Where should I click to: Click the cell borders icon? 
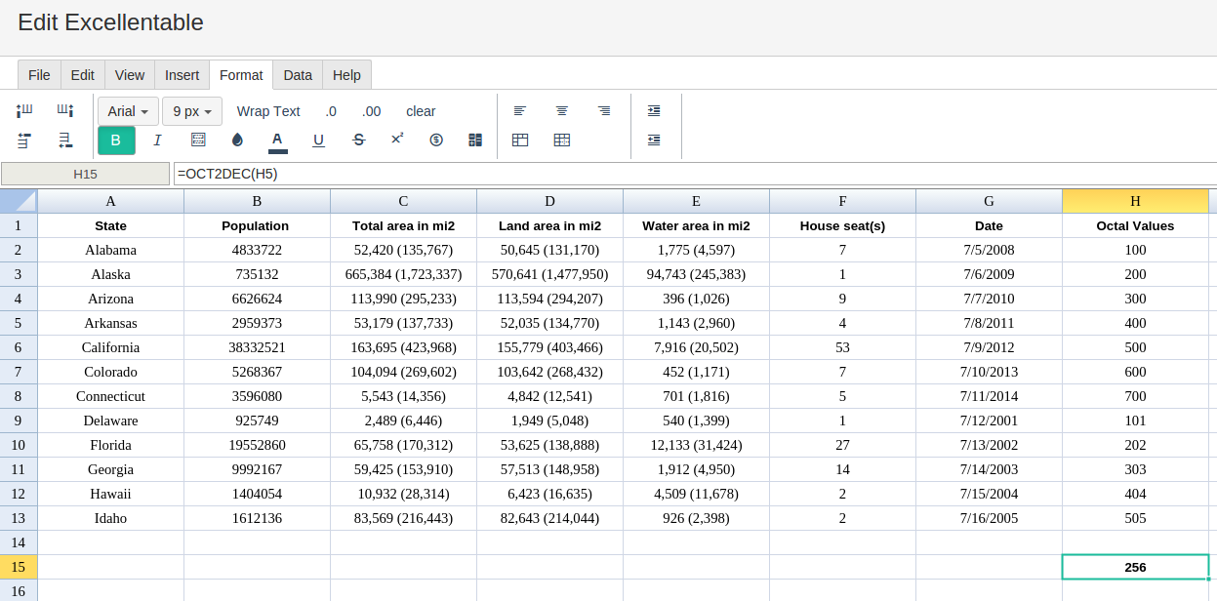[198, 140]
